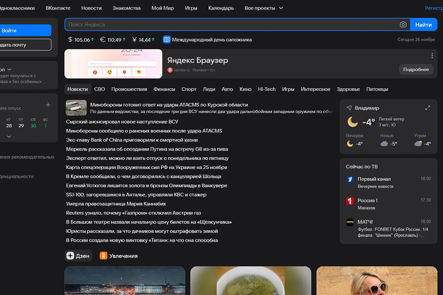Viewport: 443px width, 295px height.
Task: Open the Яндекс Браузер ad thumbnail
Action: 113,64
